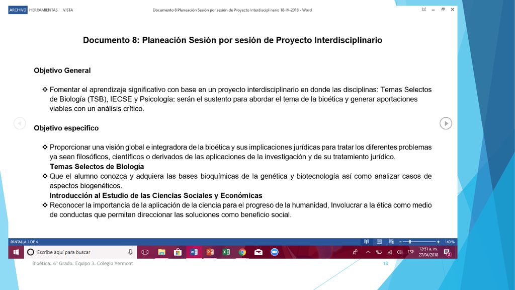
Task: Open the HERRAMIENTAS menu
Action: tap(43, 10)
